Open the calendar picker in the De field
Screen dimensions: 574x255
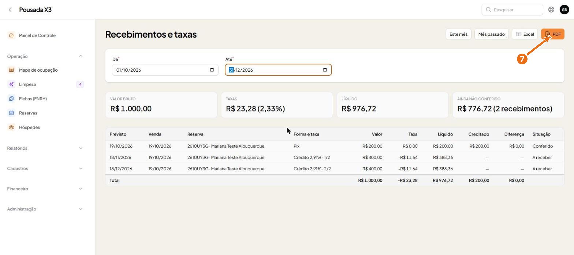(212, 70)
